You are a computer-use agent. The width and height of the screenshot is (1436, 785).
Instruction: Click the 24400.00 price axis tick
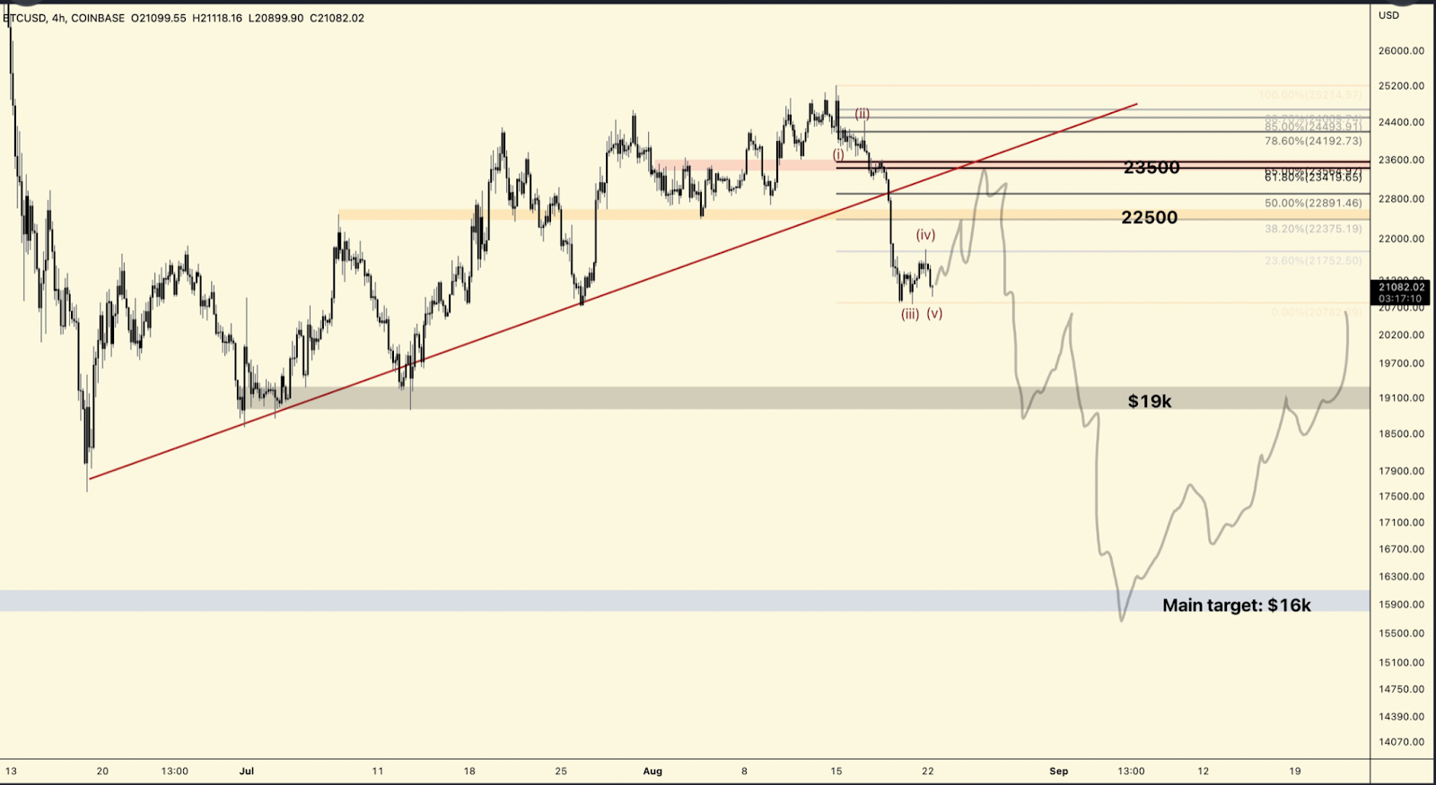(1401, 122)
